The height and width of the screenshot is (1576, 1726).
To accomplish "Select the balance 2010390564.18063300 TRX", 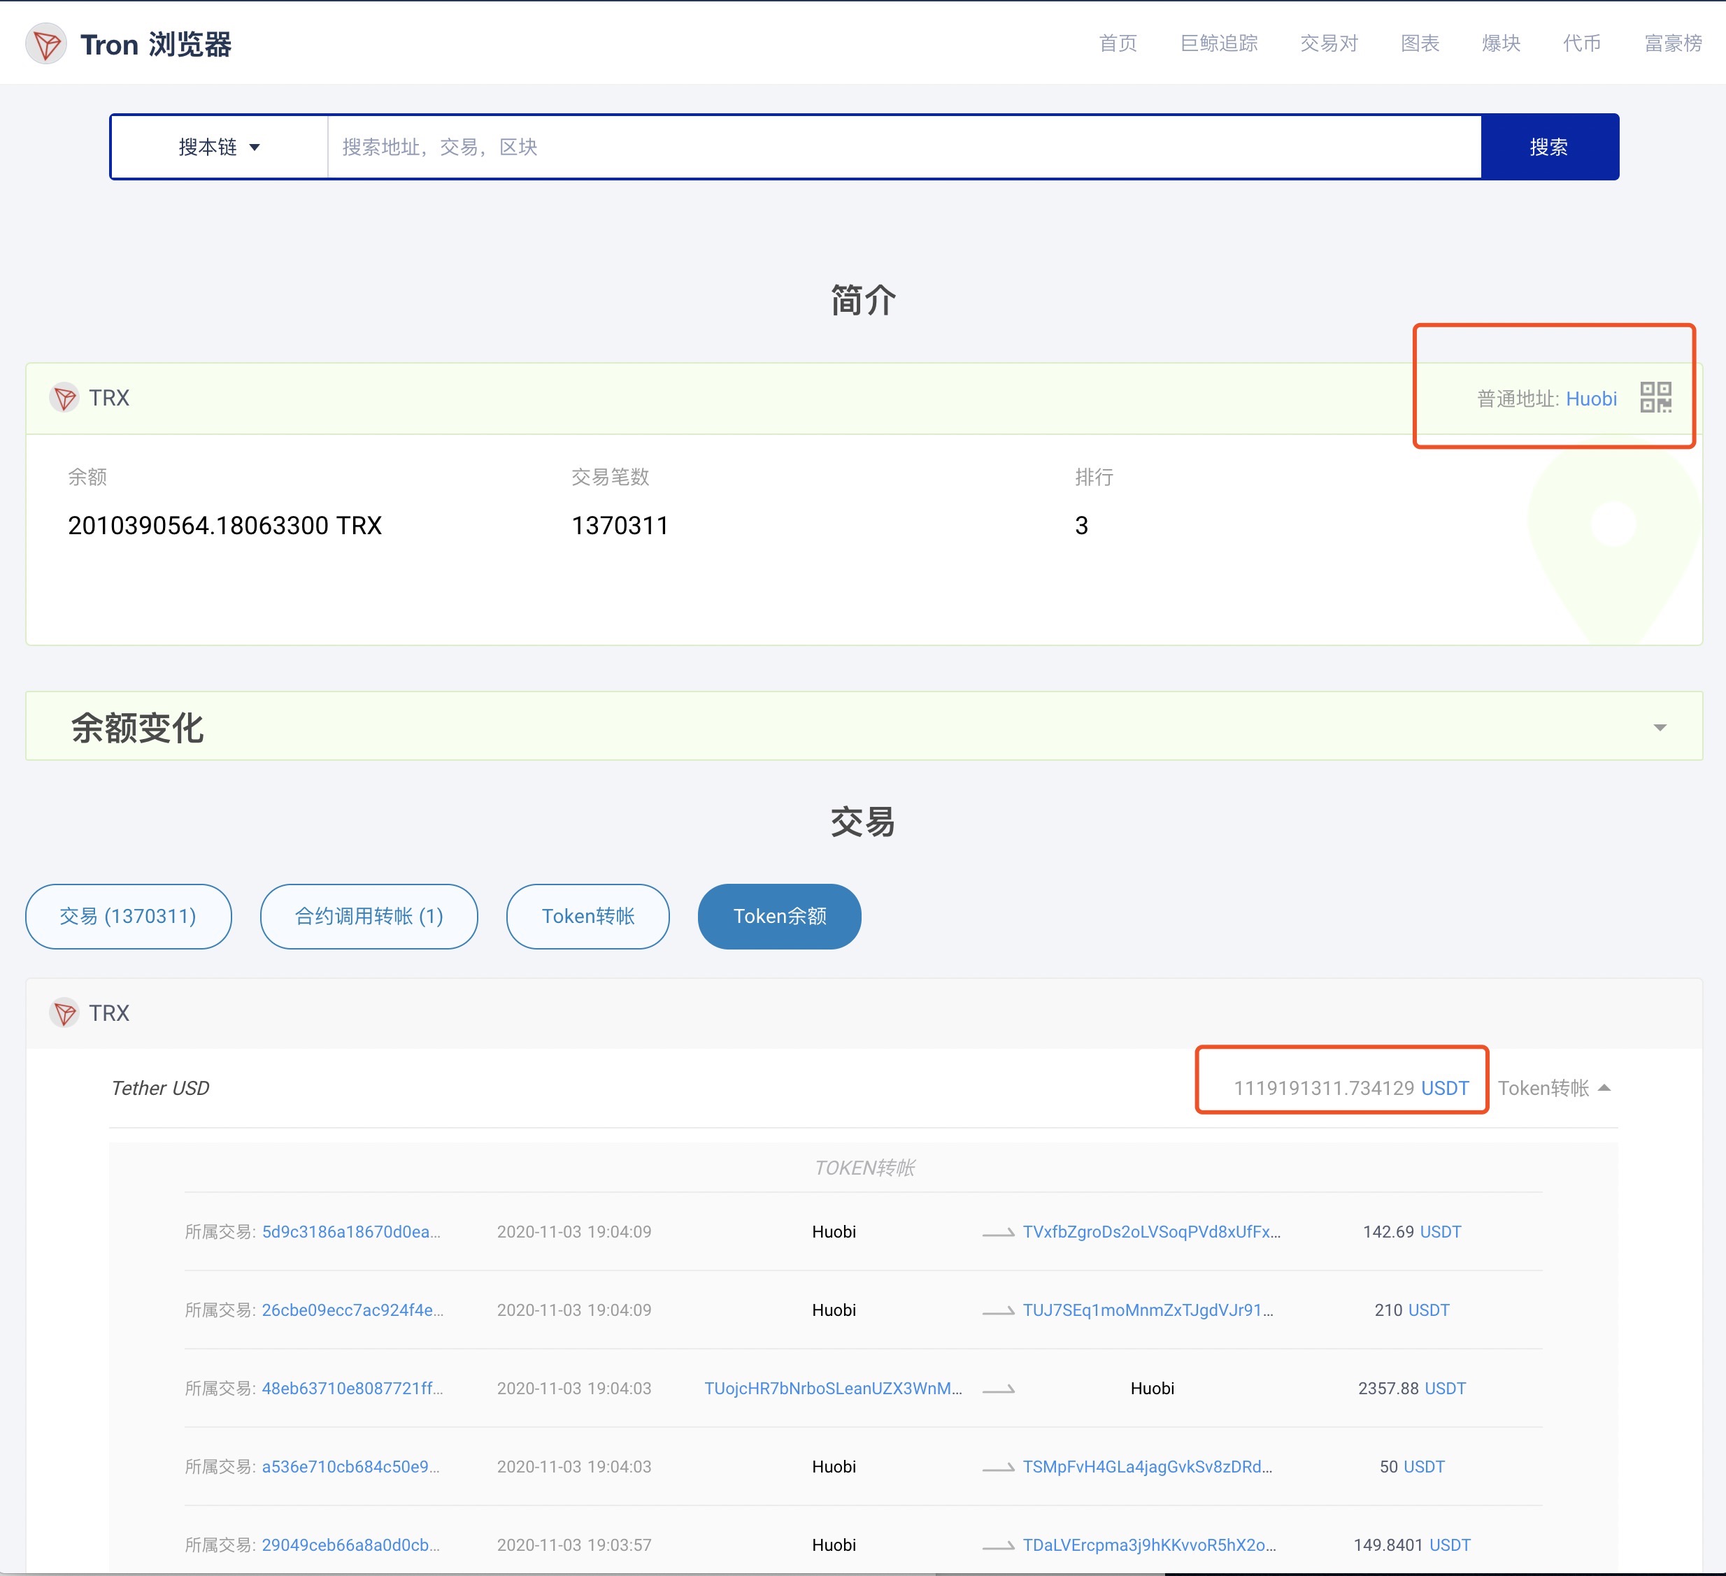I will 225,526.
